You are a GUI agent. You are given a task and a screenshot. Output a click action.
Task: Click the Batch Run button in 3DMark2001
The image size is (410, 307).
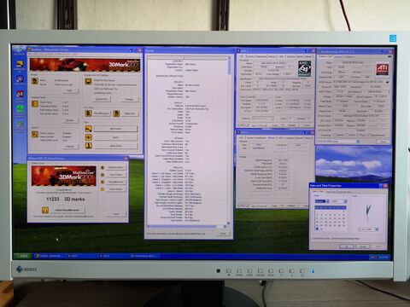[130, 113]
